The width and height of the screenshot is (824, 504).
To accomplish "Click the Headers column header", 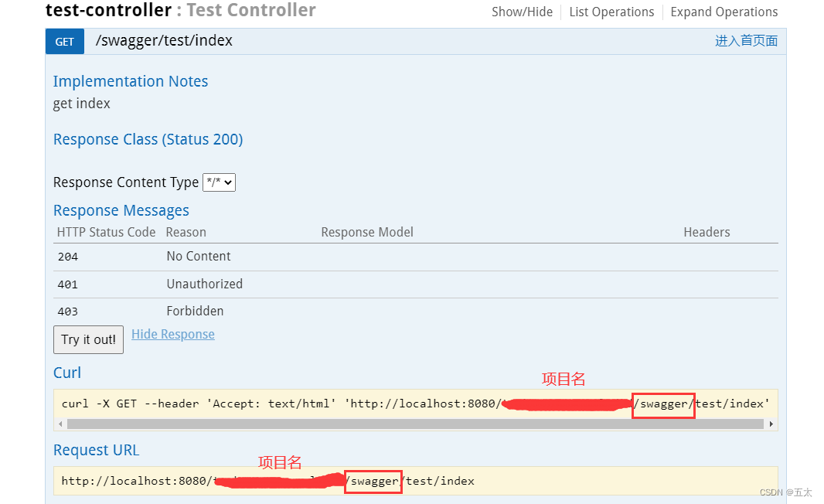I will 707,233.
